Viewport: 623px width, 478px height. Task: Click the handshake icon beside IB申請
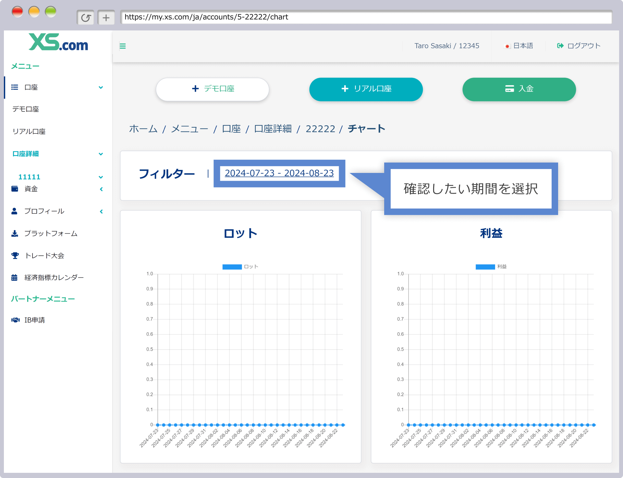click(x=15, y=320)
